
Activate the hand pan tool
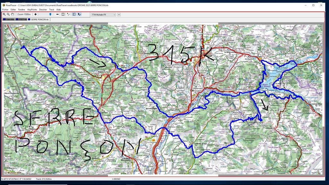pyautogui.click(x=13, y=14)
